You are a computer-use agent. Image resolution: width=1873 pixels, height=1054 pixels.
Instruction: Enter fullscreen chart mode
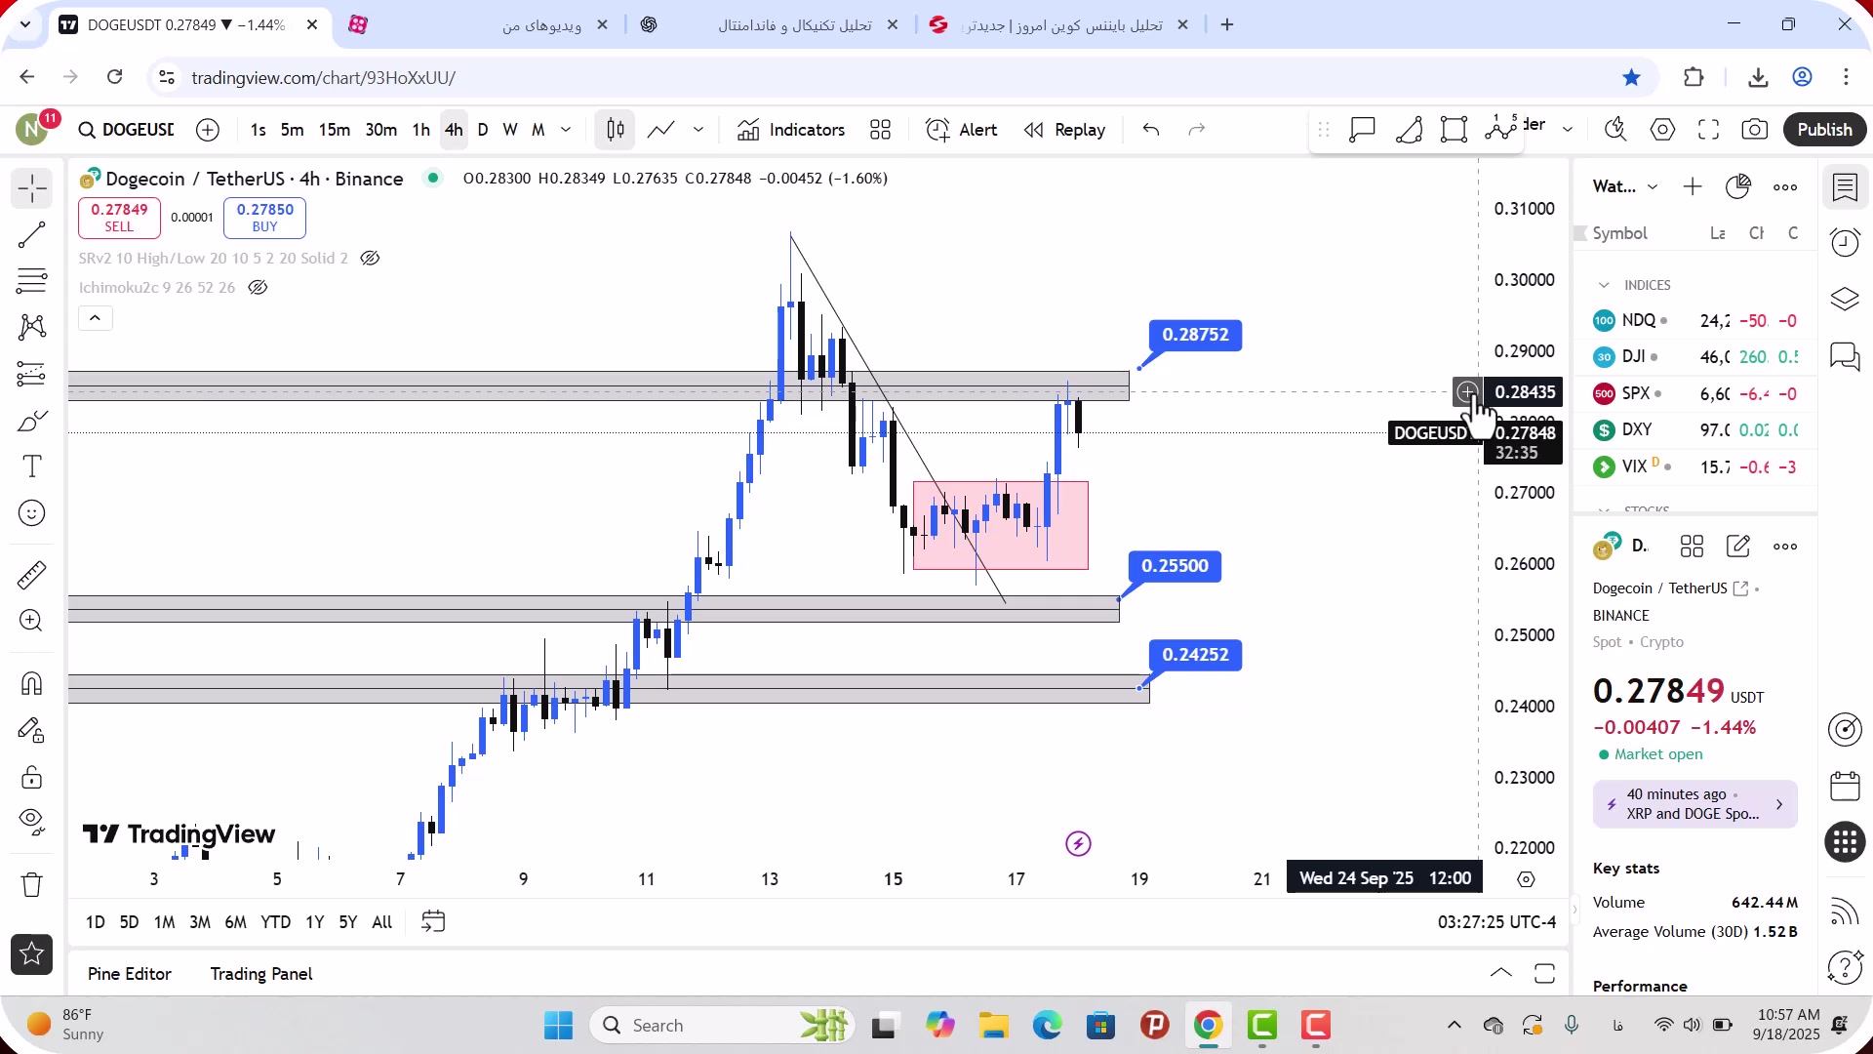pos(1708,130)
